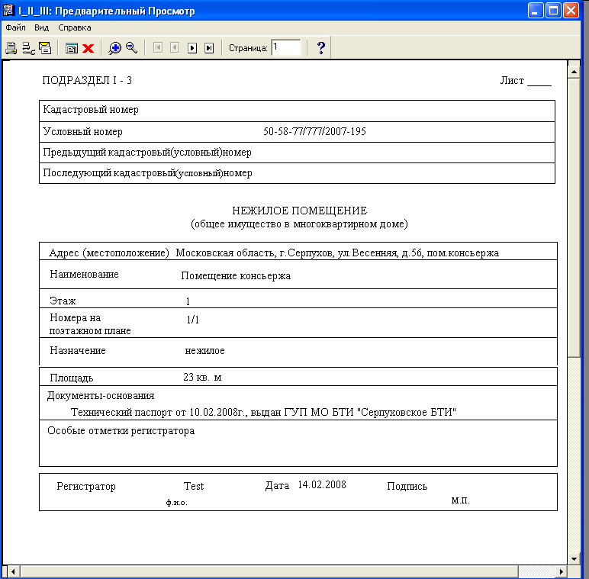
Task: Click the "Назначение" label
Action: (x=78, y=351)
